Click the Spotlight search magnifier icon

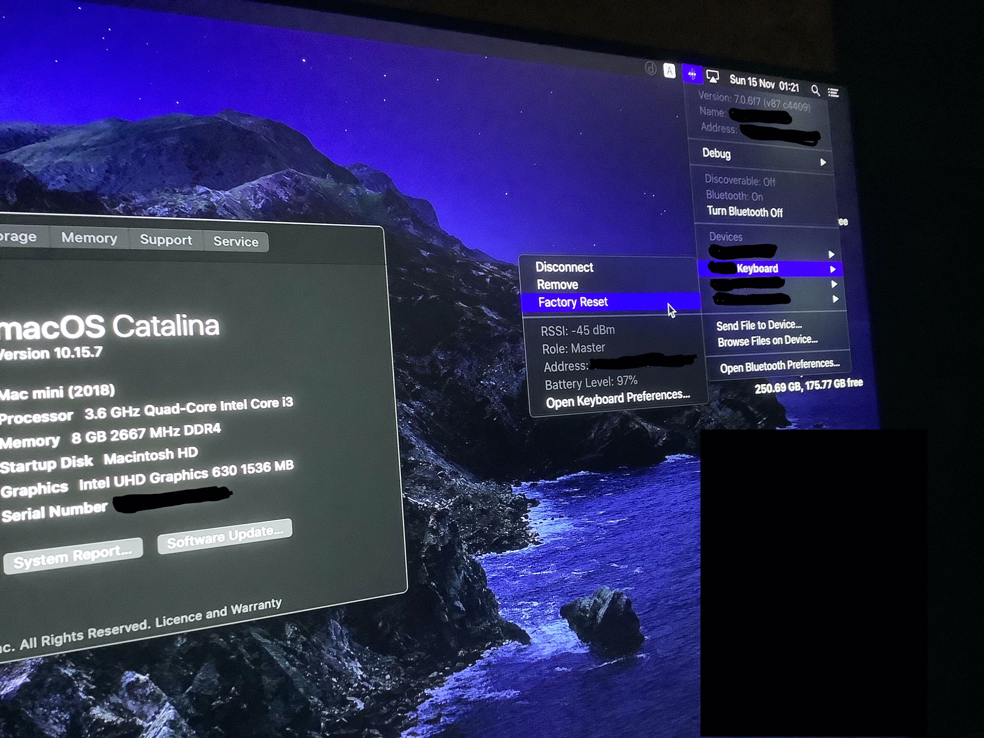coord(815,90)
